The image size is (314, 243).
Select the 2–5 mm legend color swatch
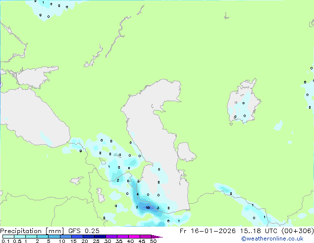(43, 237)
